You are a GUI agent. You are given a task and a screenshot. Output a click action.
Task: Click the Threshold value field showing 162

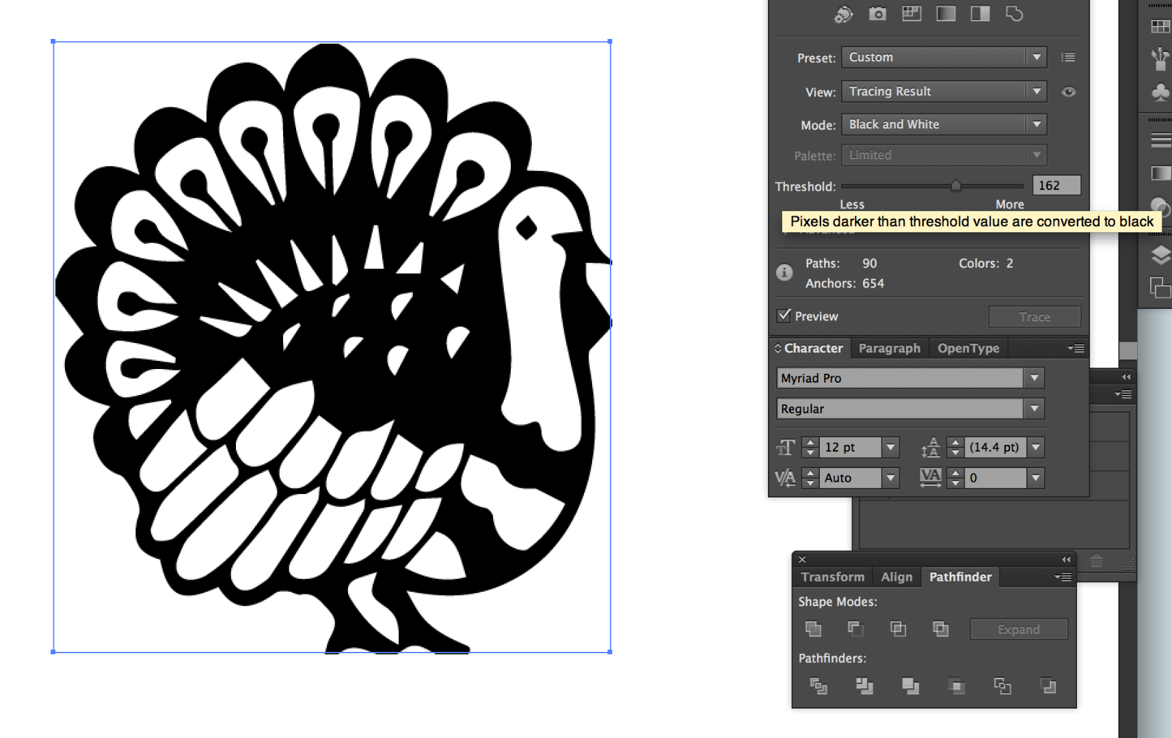point(1056,186)
